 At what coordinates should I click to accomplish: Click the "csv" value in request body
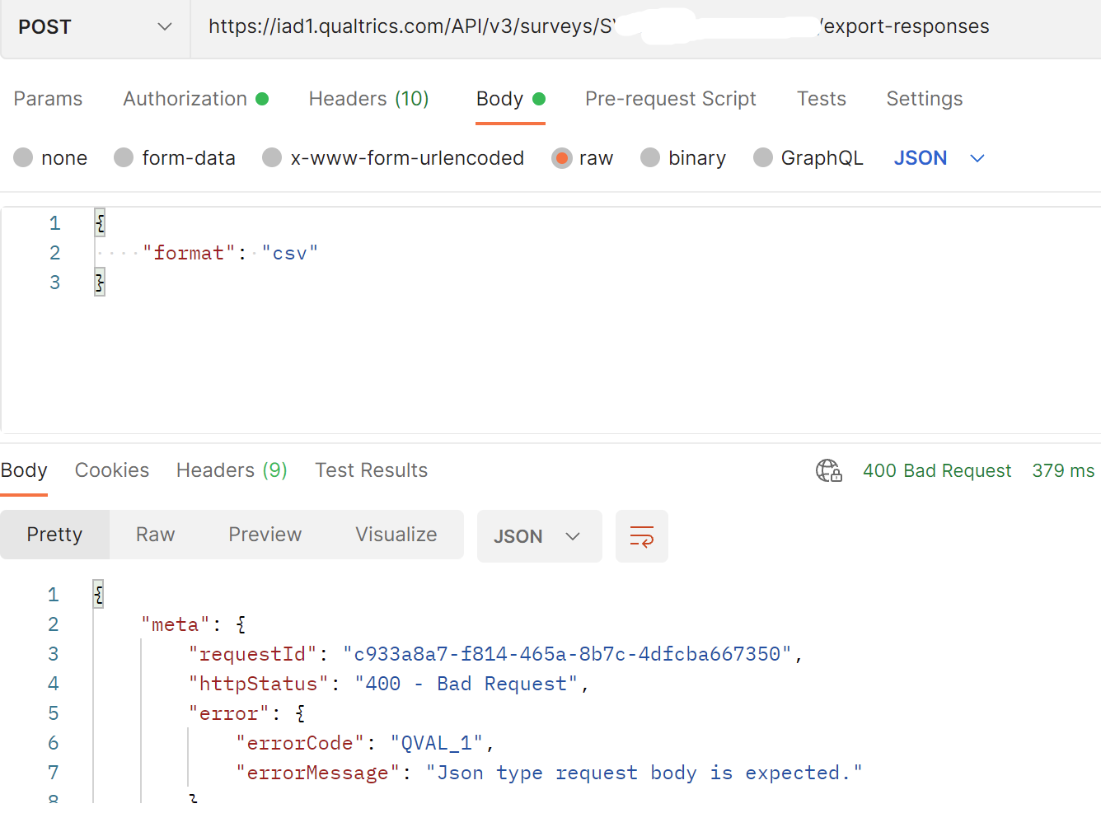pos(290,253)
